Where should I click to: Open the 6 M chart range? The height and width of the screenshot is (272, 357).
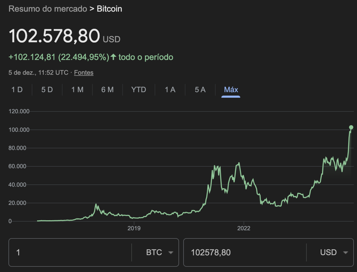[108, 90]
